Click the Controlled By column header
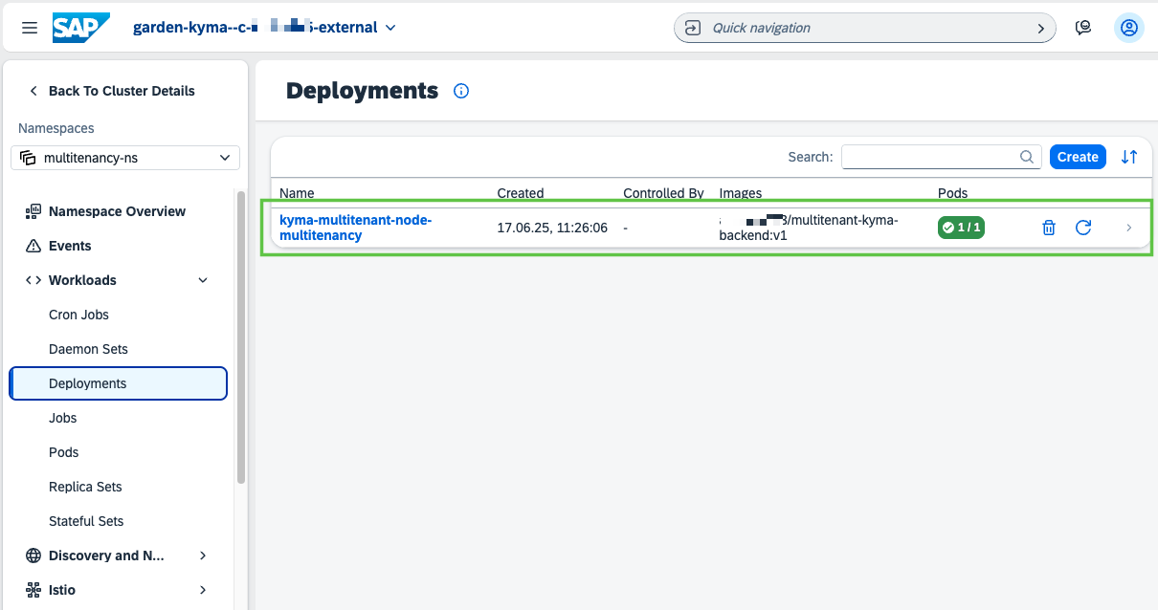Screen dimensions: 1158x610 [663, 193]
